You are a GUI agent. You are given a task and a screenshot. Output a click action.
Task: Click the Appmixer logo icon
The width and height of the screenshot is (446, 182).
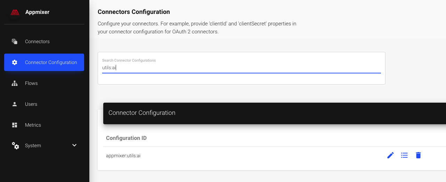tap(15, 12)
